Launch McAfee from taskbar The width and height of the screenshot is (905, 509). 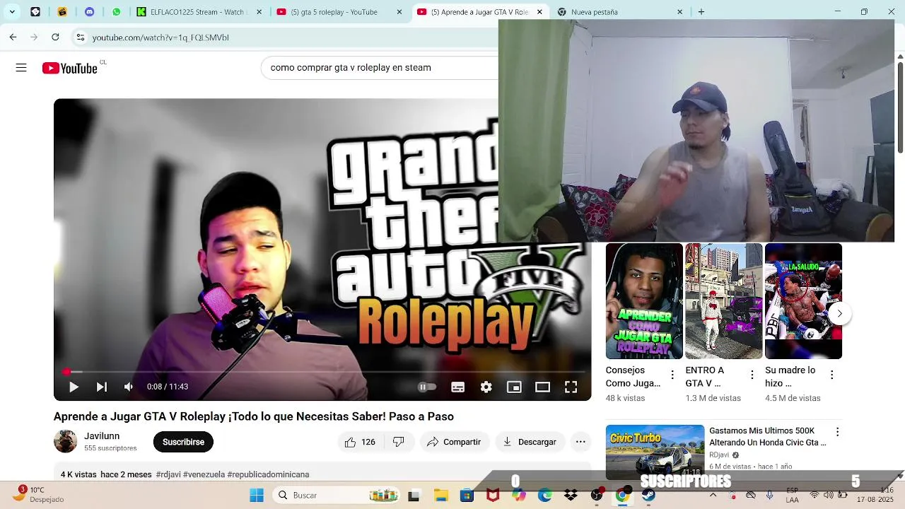tap(493, 496)
